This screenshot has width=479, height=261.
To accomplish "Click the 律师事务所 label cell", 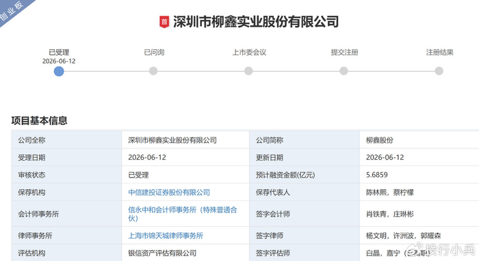I will tap(66, 236).
